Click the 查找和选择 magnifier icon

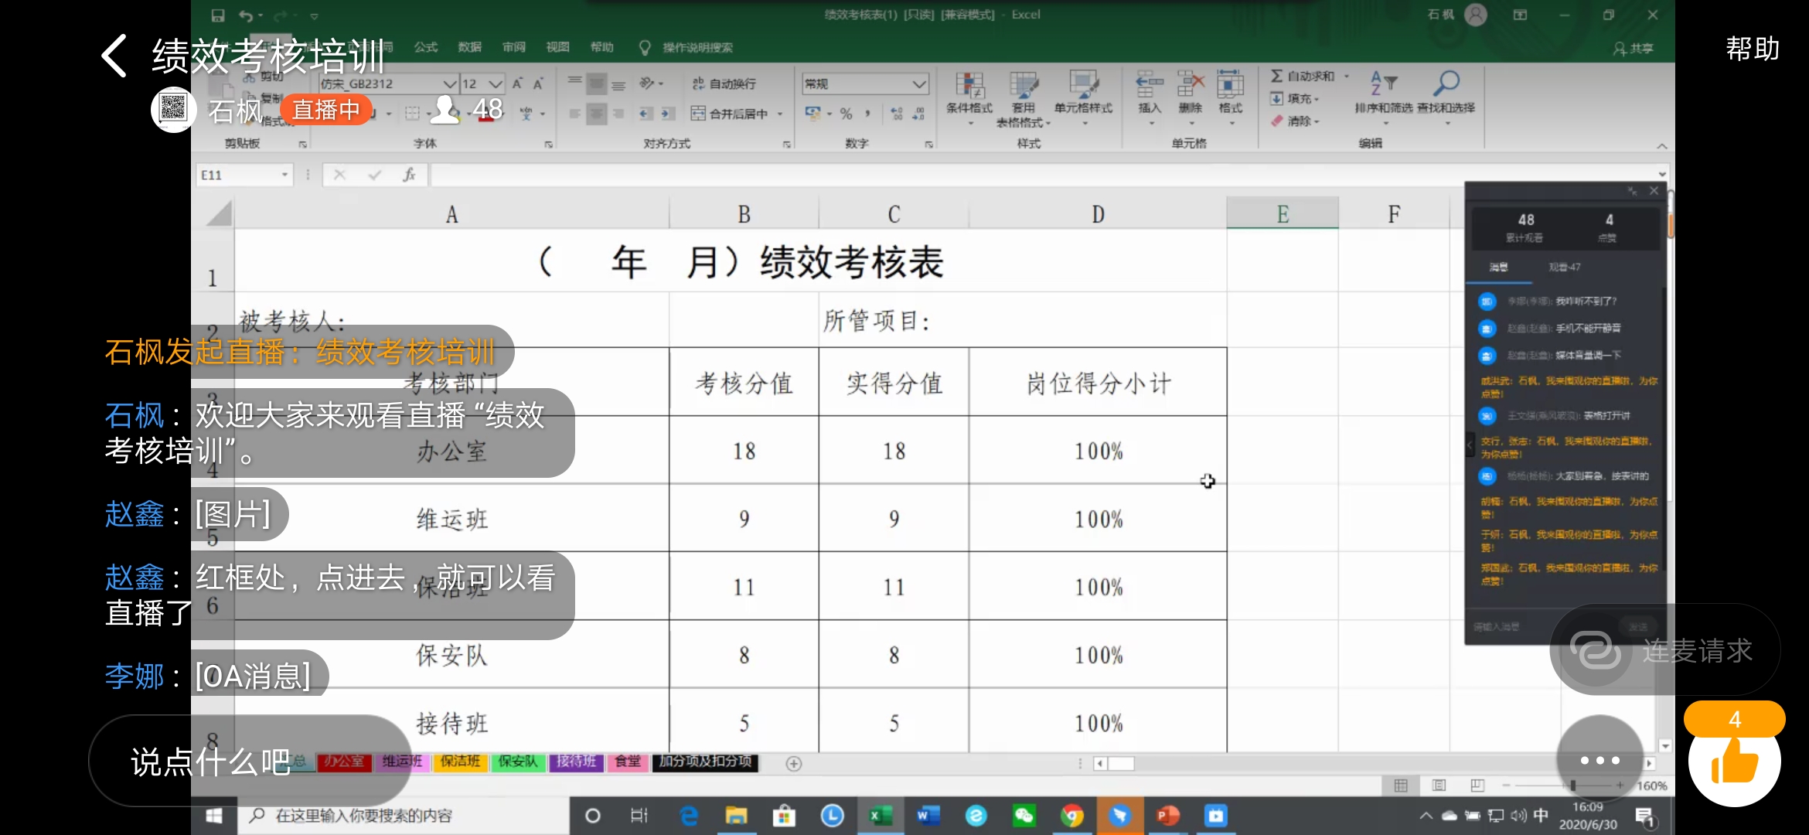[x=1446, y=83]
